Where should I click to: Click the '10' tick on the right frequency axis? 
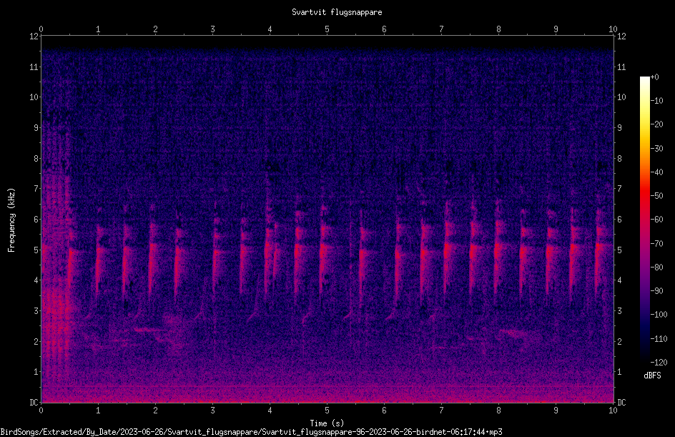[x=621, y=97]
